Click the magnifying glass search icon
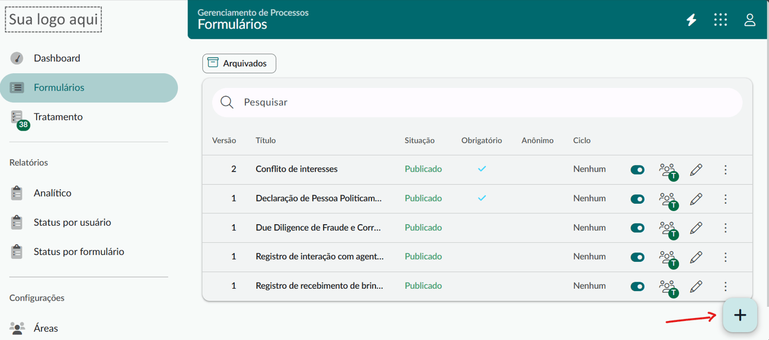Screen dimensions: 769x340 (227, 102)
